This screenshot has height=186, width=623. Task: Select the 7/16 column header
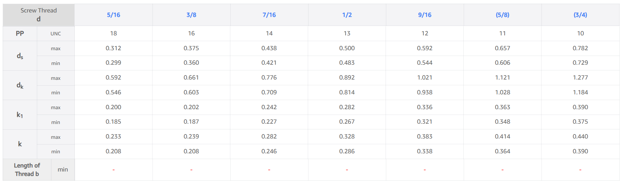(269, 15)
